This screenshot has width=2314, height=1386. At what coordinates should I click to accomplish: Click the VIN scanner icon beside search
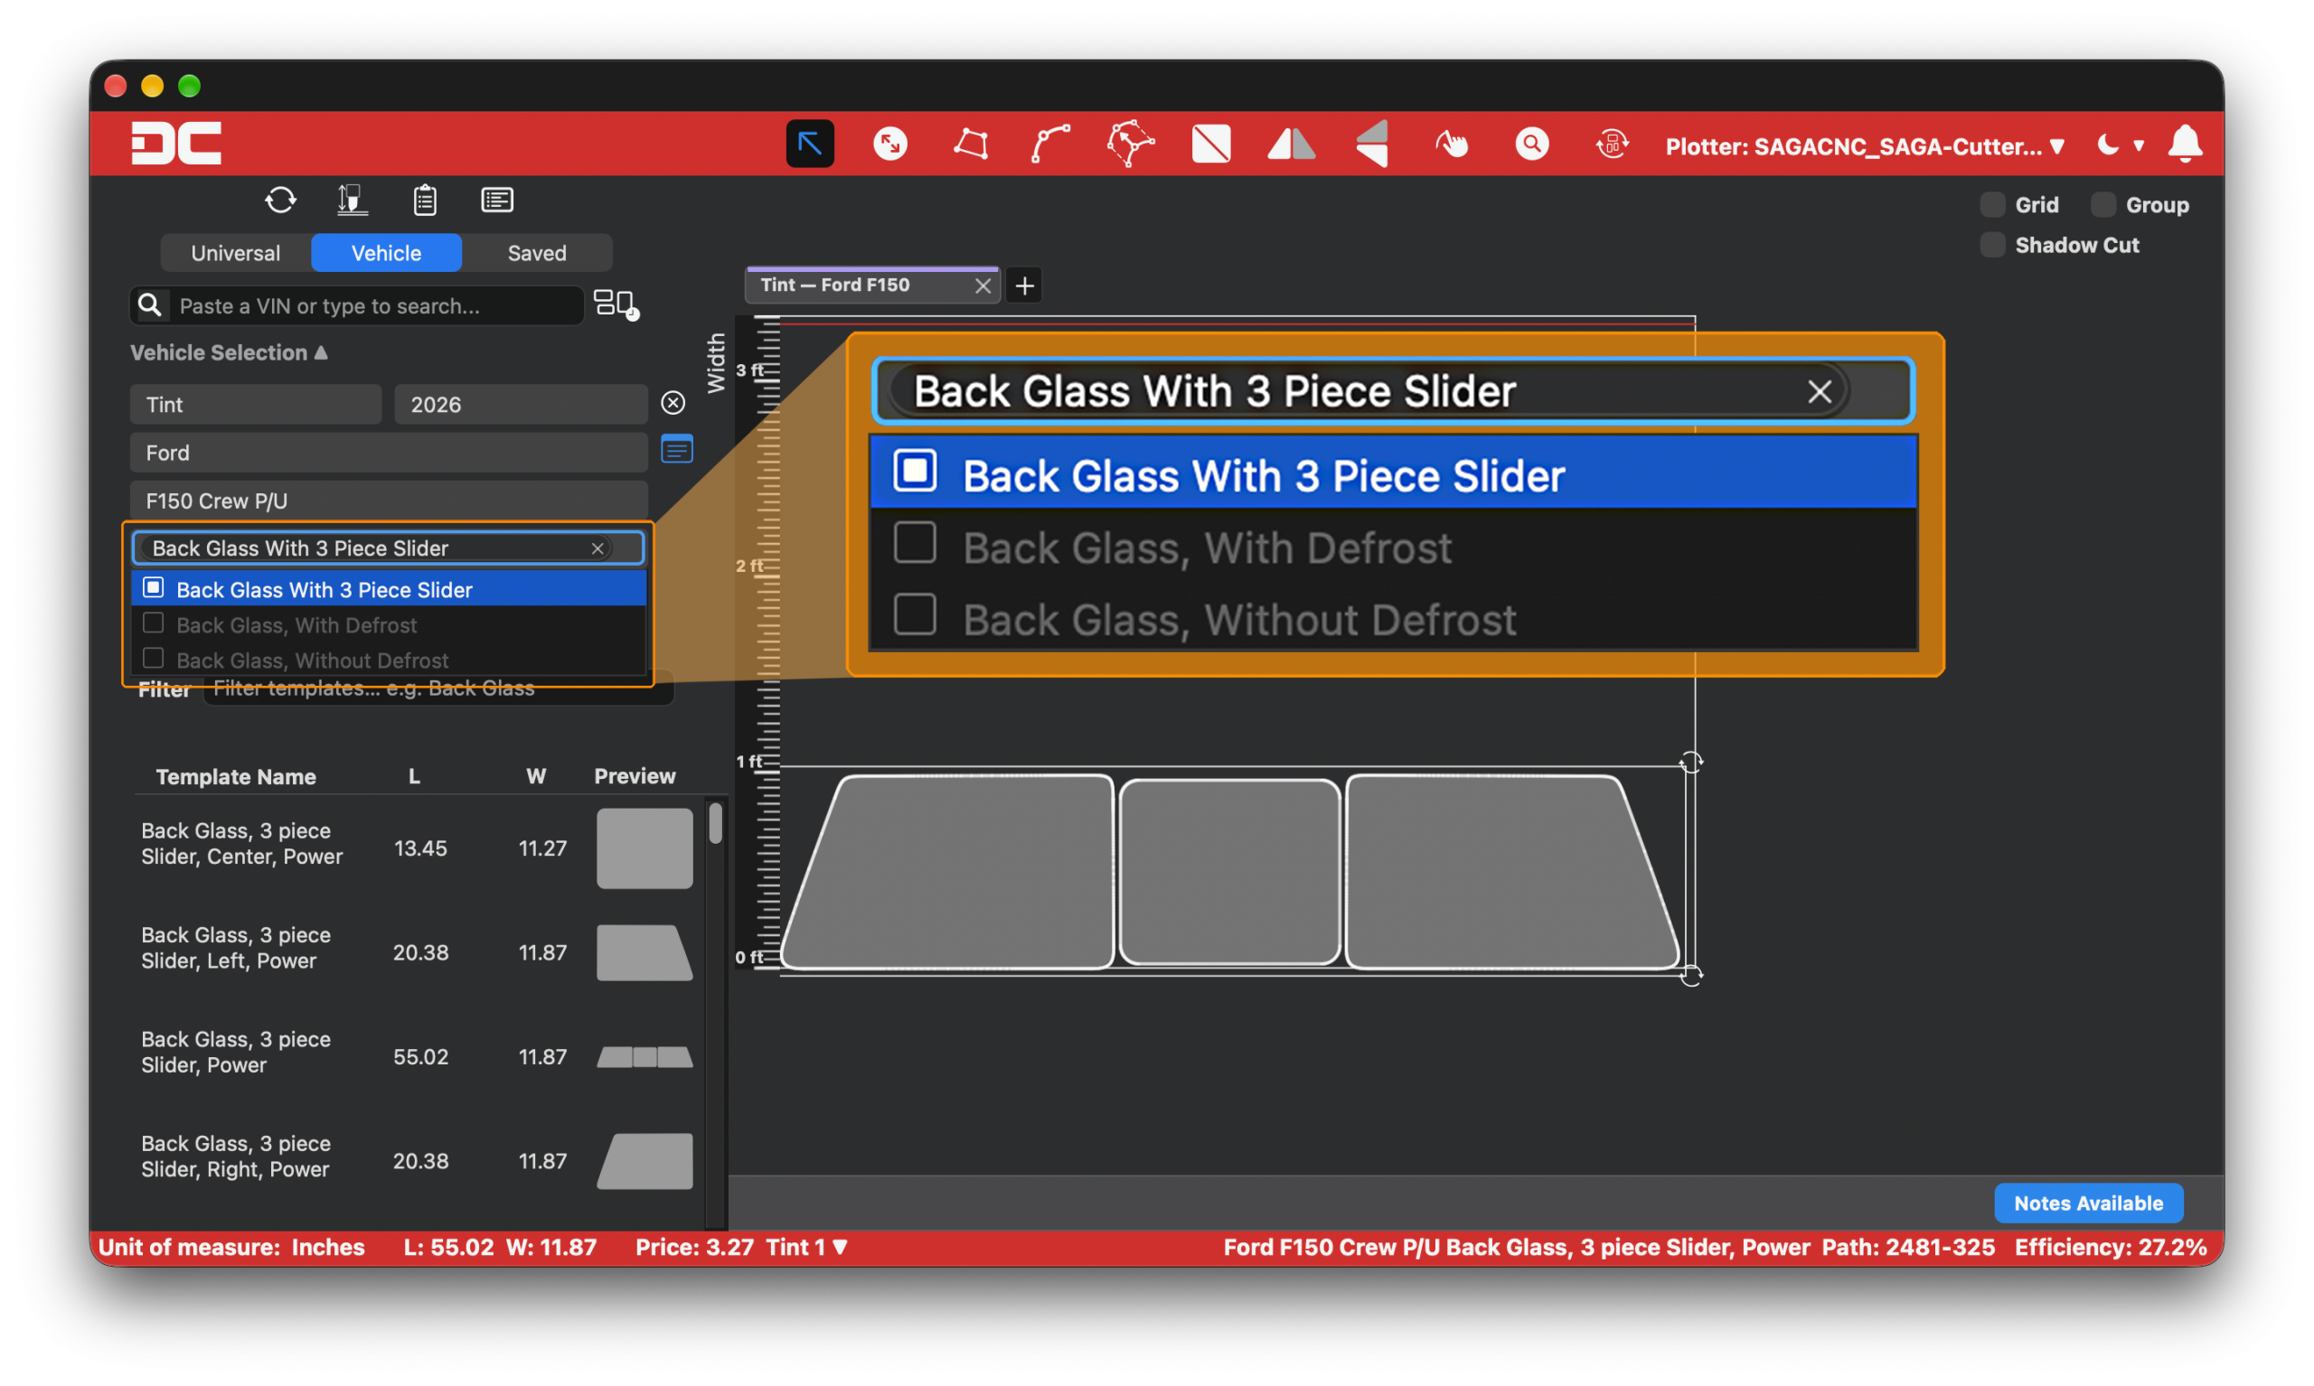pos(616,304)
